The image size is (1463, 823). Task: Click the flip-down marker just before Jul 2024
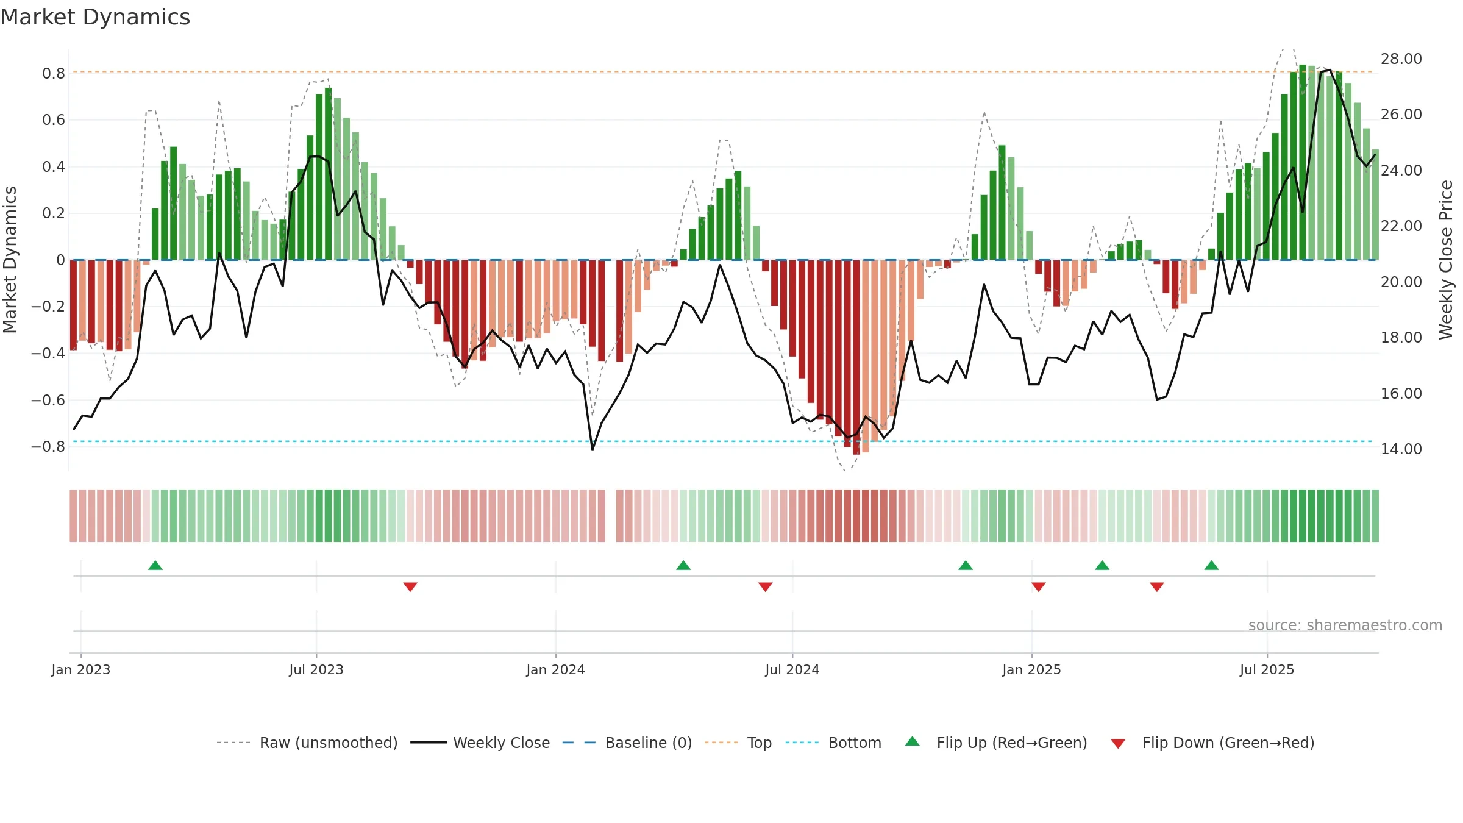[x=766, y=586]
